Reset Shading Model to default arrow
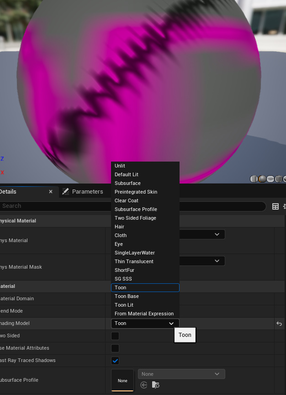 pos(279,324)
